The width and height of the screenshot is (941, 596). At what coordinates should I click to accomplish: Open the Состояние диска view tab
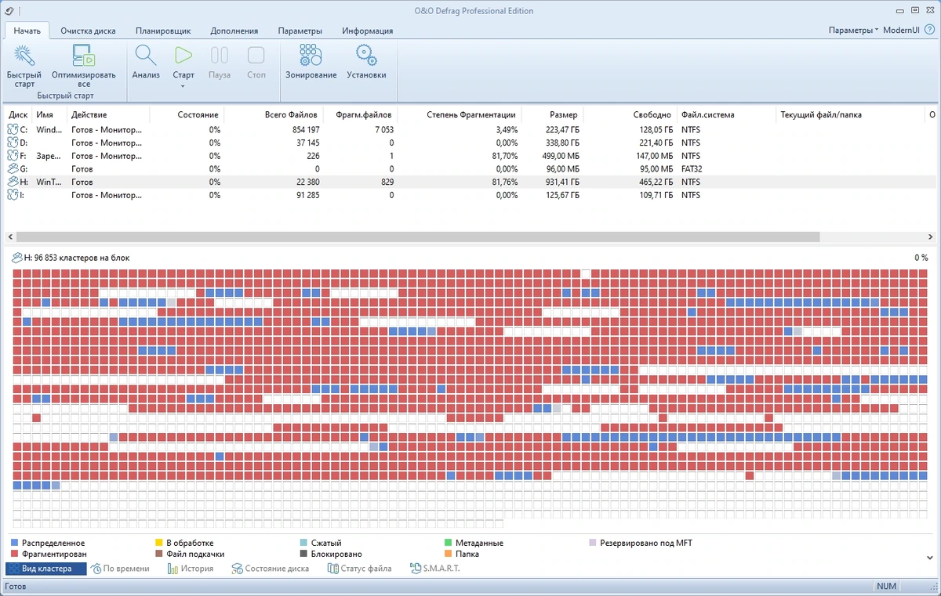pyautogui.click(x=270, y=569)
